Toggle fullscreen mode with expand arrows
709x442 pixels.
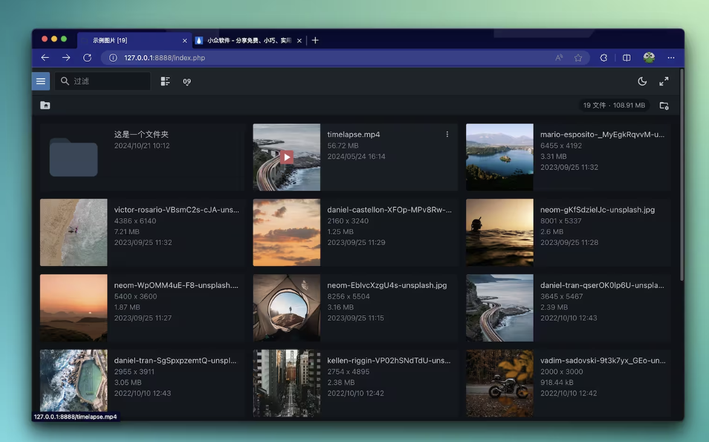tap(664, 81)
